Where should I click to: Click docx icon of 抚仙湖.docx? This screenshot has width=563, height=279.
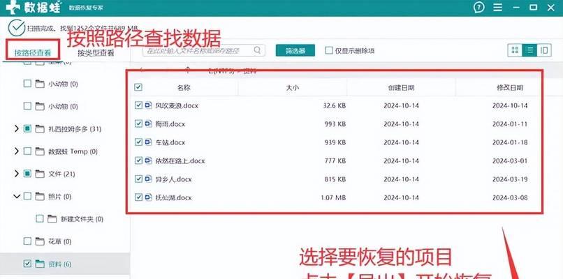click(x=149, y=197)
